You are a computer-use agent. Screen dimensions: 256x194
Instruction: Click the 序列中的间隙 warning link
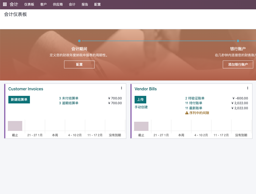[199, 113]
